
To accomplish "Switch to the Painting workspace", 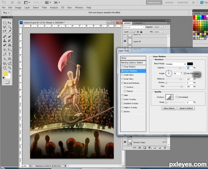I will [183, 2].
